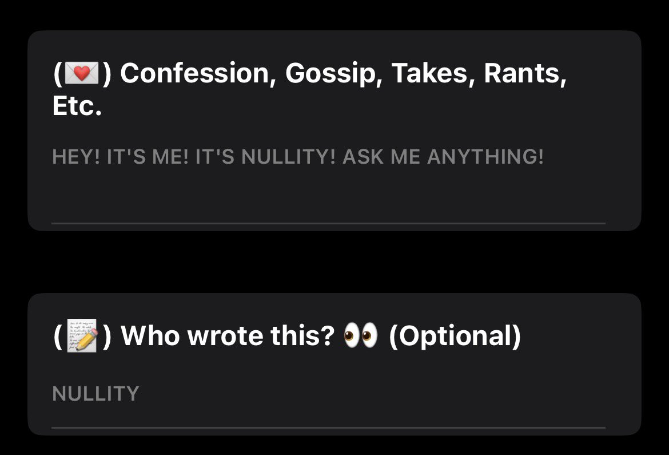Click the Etc. text on second heading line
669x455 pixels.
(x=77, y=106)
